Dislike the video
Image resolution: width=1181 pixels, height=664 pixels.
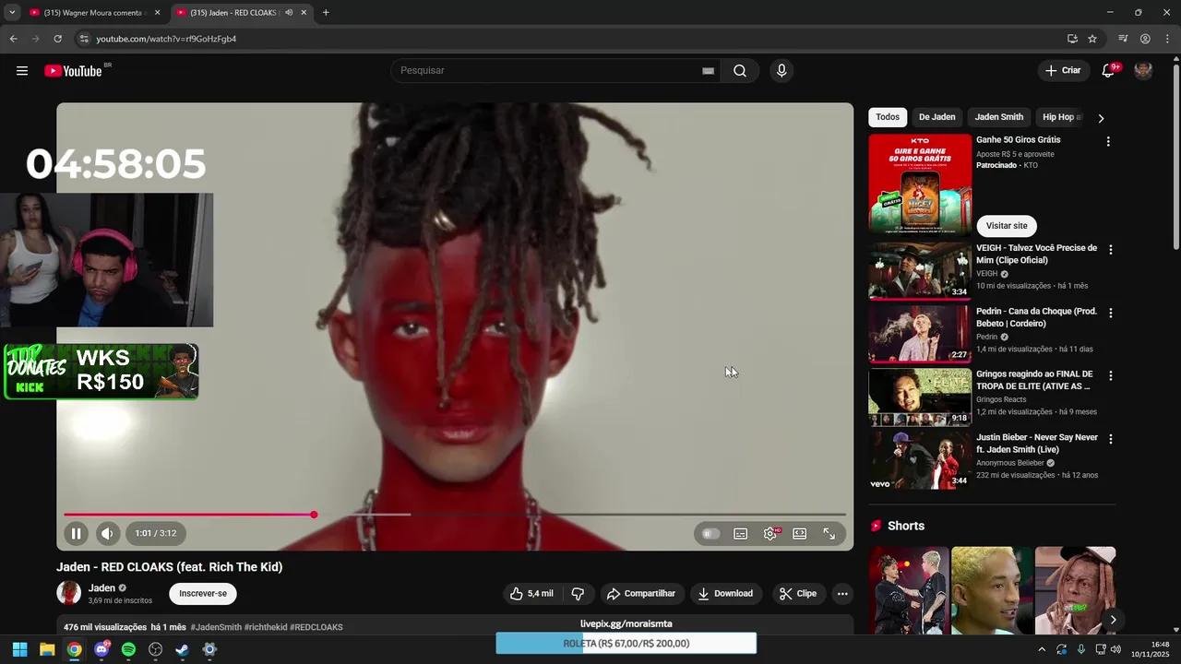coord(578,594)
